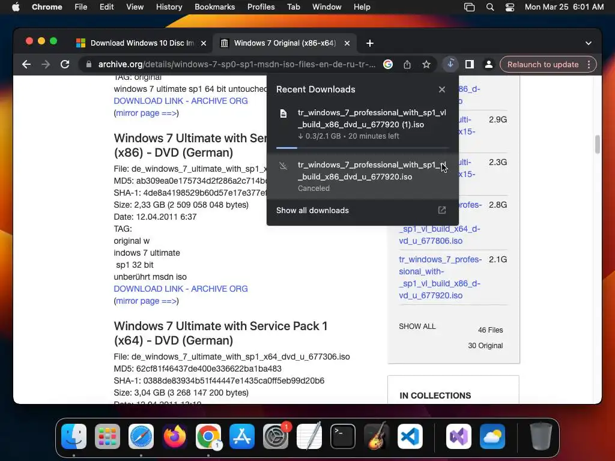
Task: Open the File menu
Action: (x=81, y=7)
